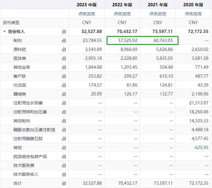Open chart icon for 合计 row
This screenshot has width=212, height=188.
[x=64, y=183]
